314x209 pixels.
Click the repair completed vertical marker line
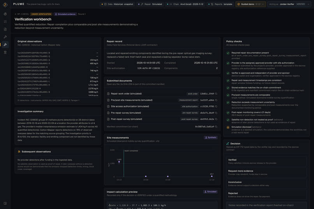(x=124, y=163)
